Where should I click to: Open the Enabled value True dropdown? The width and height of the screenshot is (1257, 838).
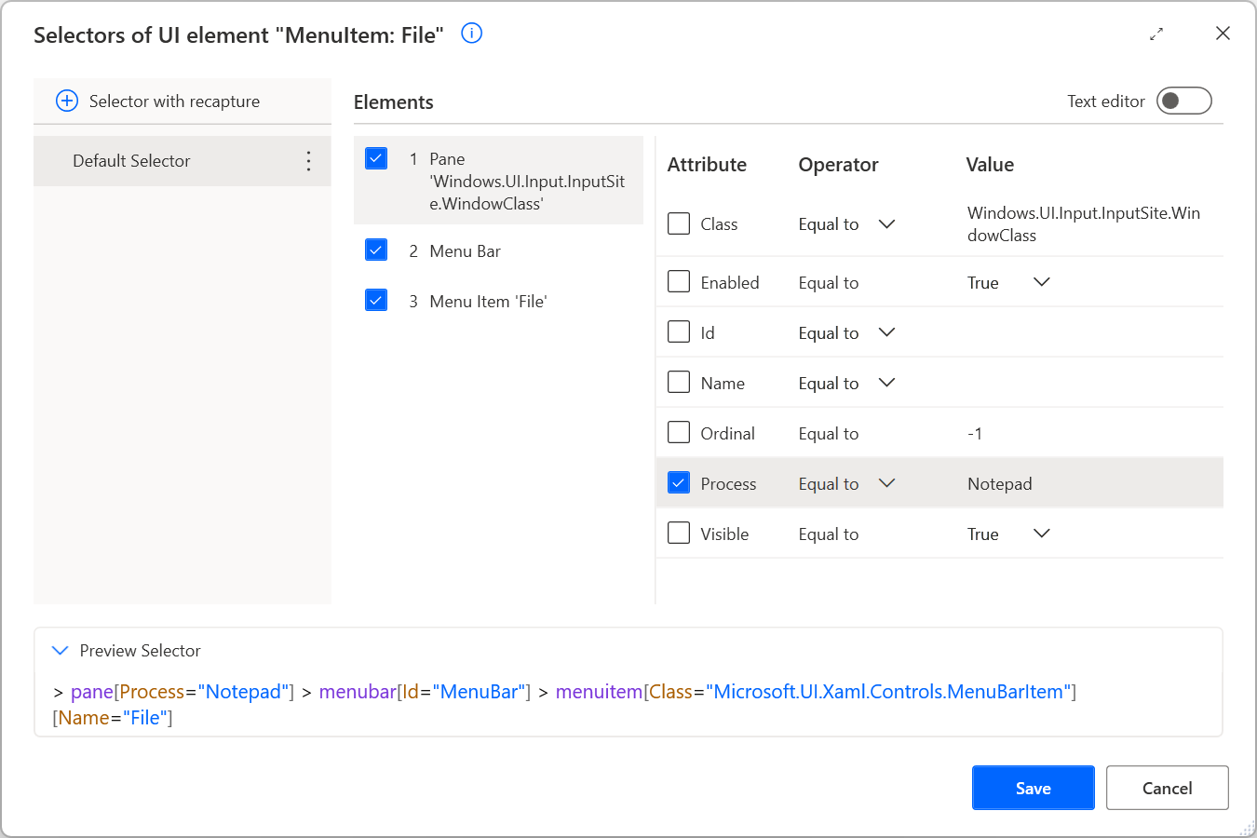1041,281
